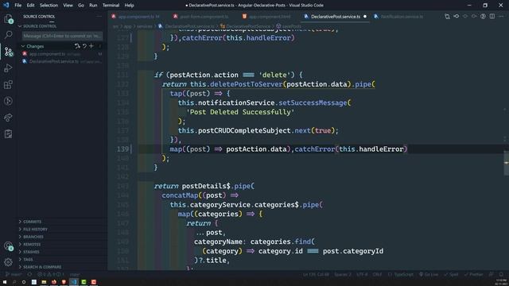
Task: Click the git branch name in status bar
Action: point(14,274)
